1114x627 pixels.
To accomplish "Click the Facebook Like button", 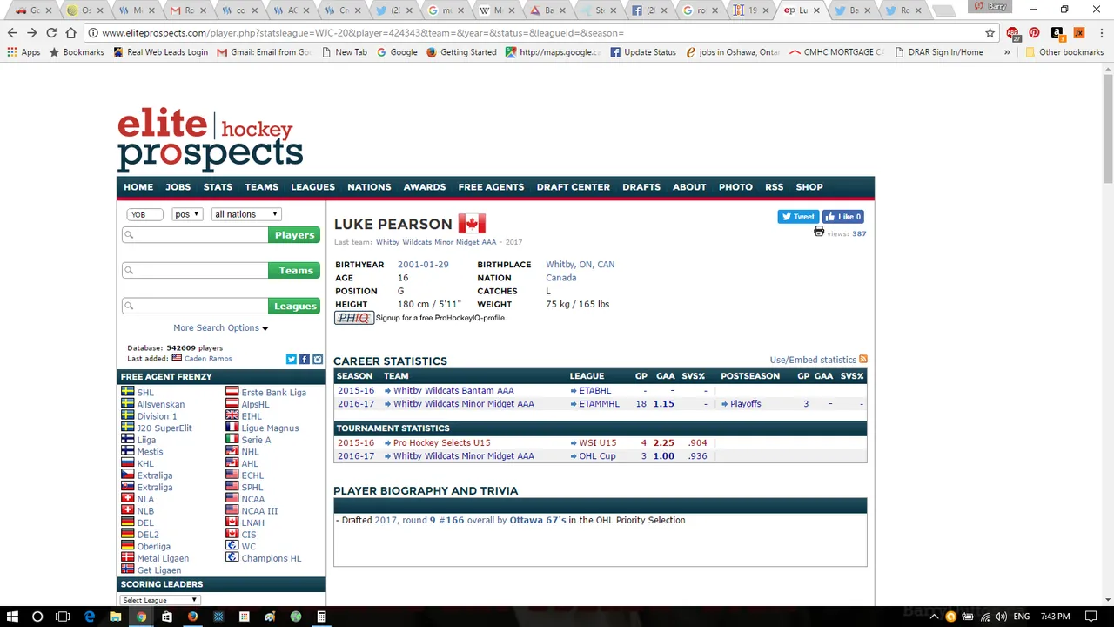I will (x=842, y=217).
